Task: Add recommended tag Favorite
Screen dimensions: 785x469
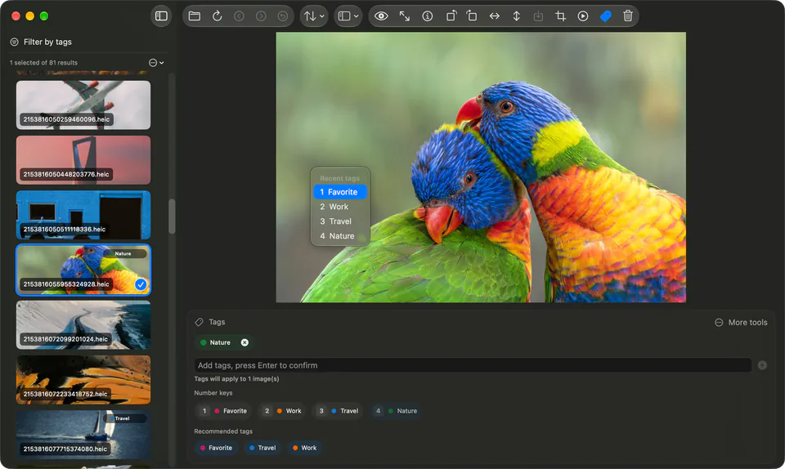Action: [x=216, y=448]
